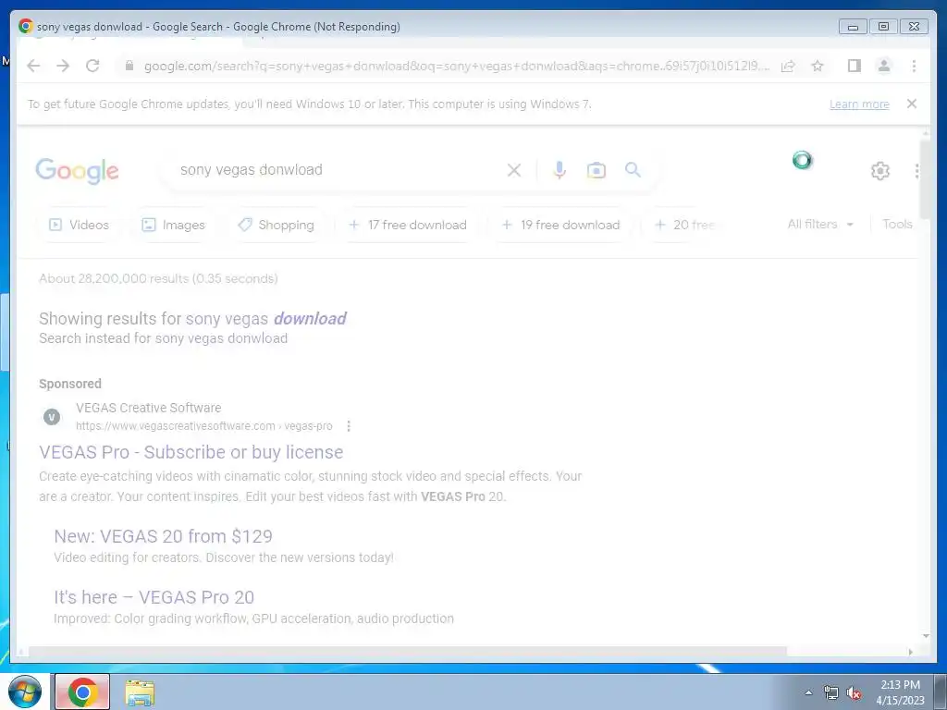
Task: Open the network tray icon
Action: click(831, 692)
